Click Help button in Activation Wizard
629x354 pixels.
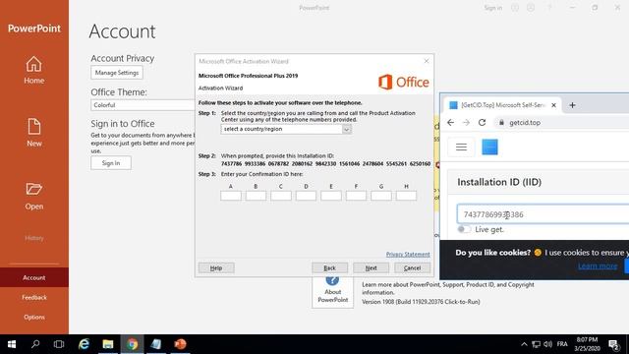tap(216, 268)
